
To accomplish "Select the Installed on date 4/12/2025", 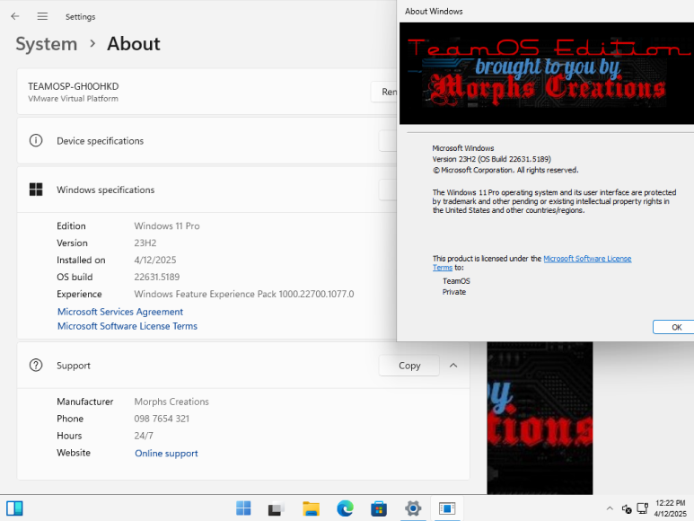I will tap(155, 260).
